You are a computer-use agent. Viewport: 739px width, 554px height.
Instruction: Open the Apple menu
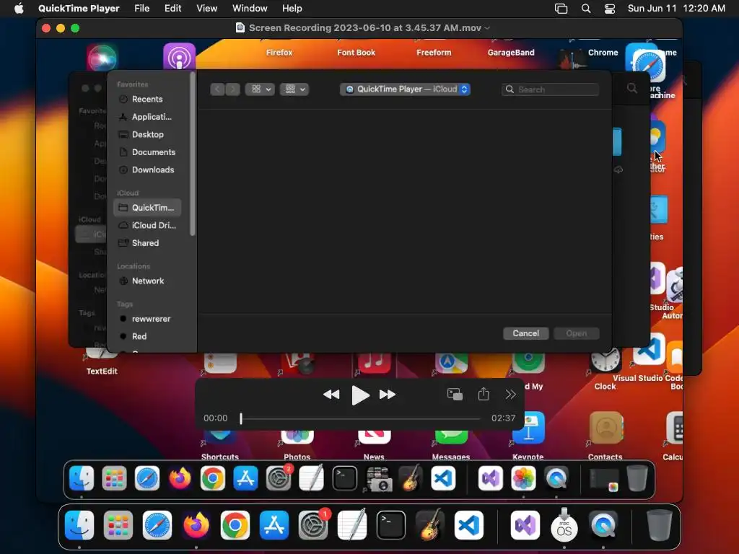pyautogui.click(x=19, y=9)
